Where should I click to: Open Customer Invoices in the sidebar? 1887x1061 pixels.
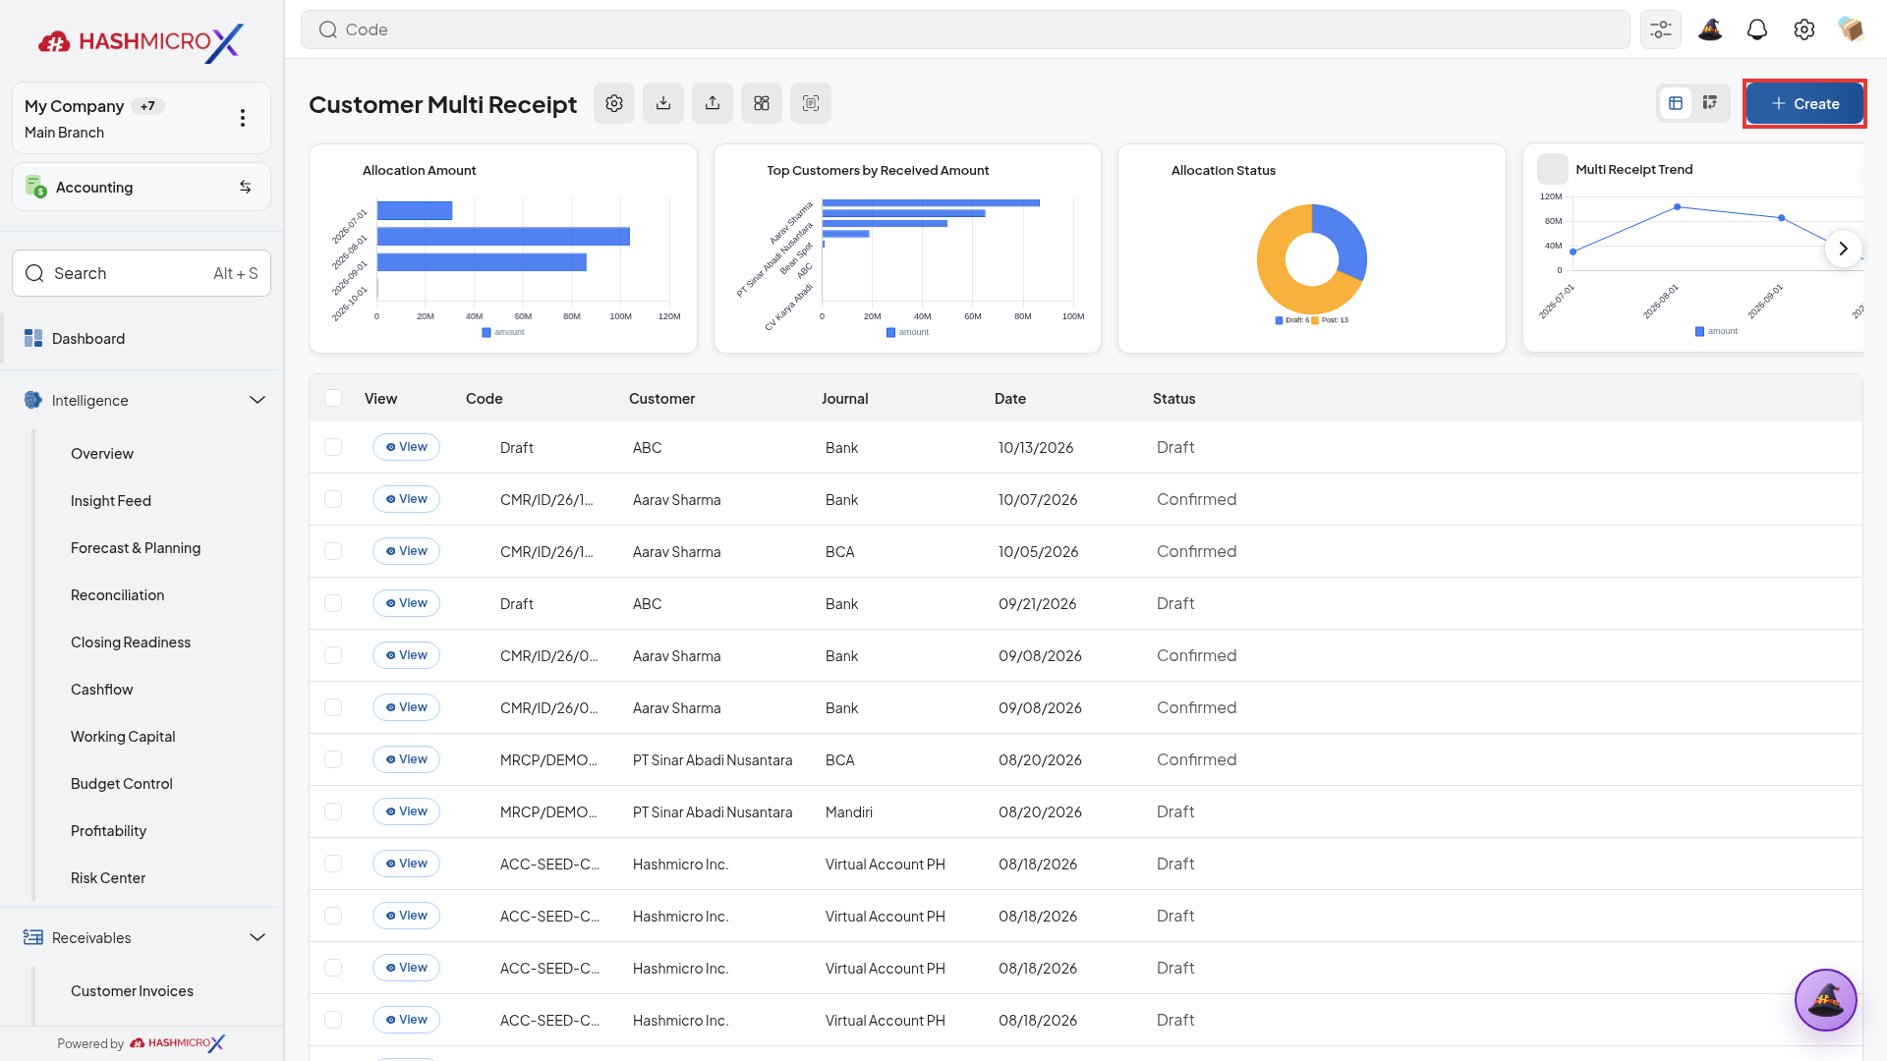pos(132,991)
